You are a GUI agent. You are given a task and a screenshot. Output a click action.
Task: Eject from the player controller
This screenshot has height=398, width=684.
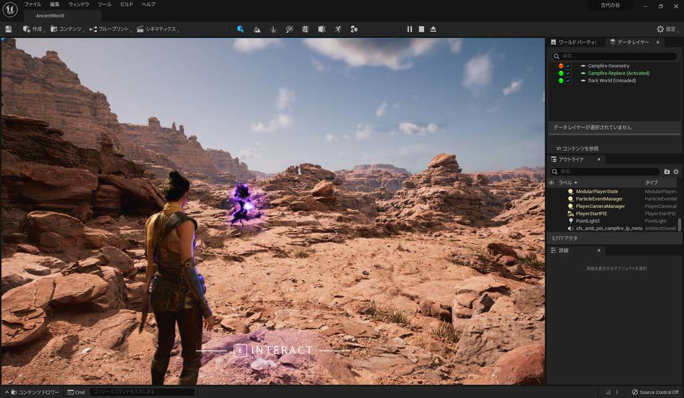[433, 29]
